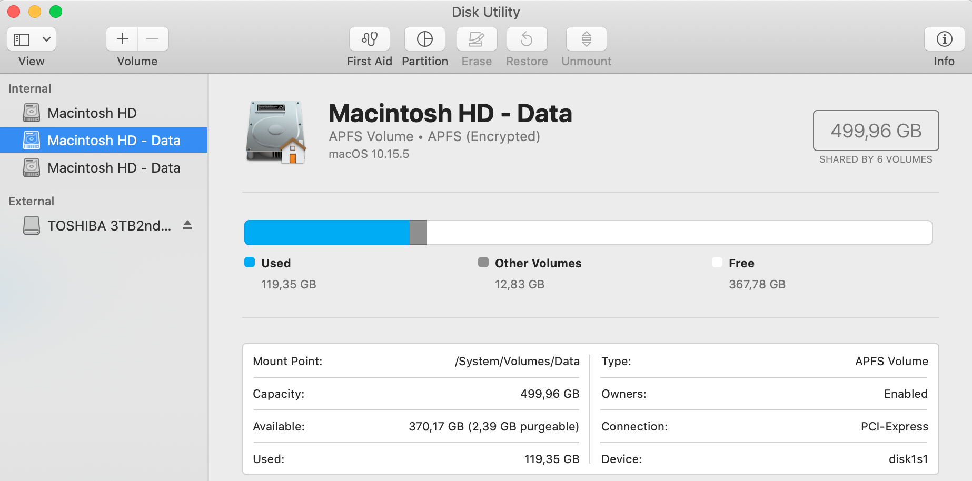
Task: Choose the Restore toolbar icon
Action: [x=527, y=39]
